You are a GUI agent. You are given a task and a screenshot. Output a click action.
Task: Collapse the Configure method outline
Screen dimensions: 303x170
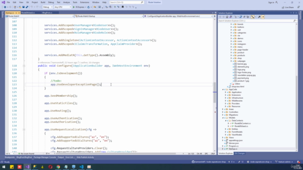pos(24,66)
